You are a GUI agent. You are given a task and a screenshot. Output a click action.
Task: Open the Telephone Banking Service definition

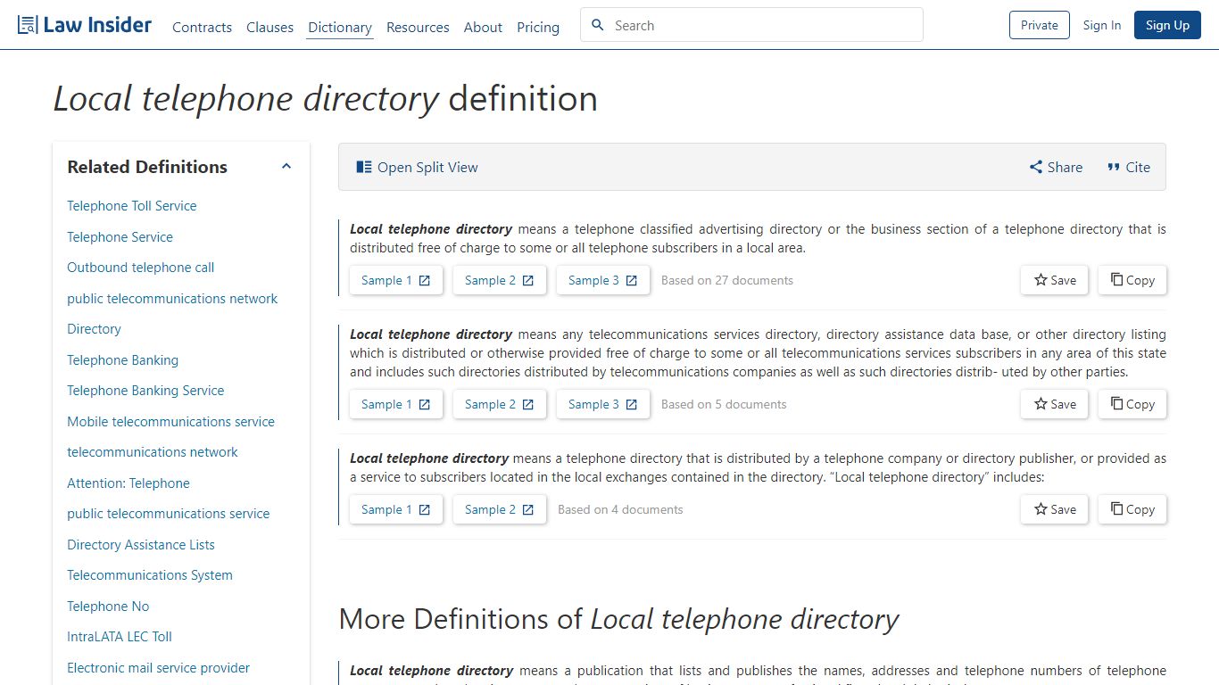(145, 391)
